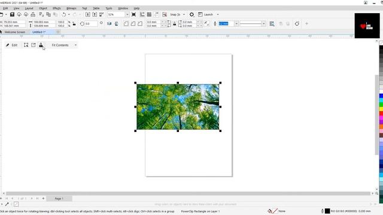Open the Tools menu
The height and width of the screenshot is (215, 383).
pos(109,8)
